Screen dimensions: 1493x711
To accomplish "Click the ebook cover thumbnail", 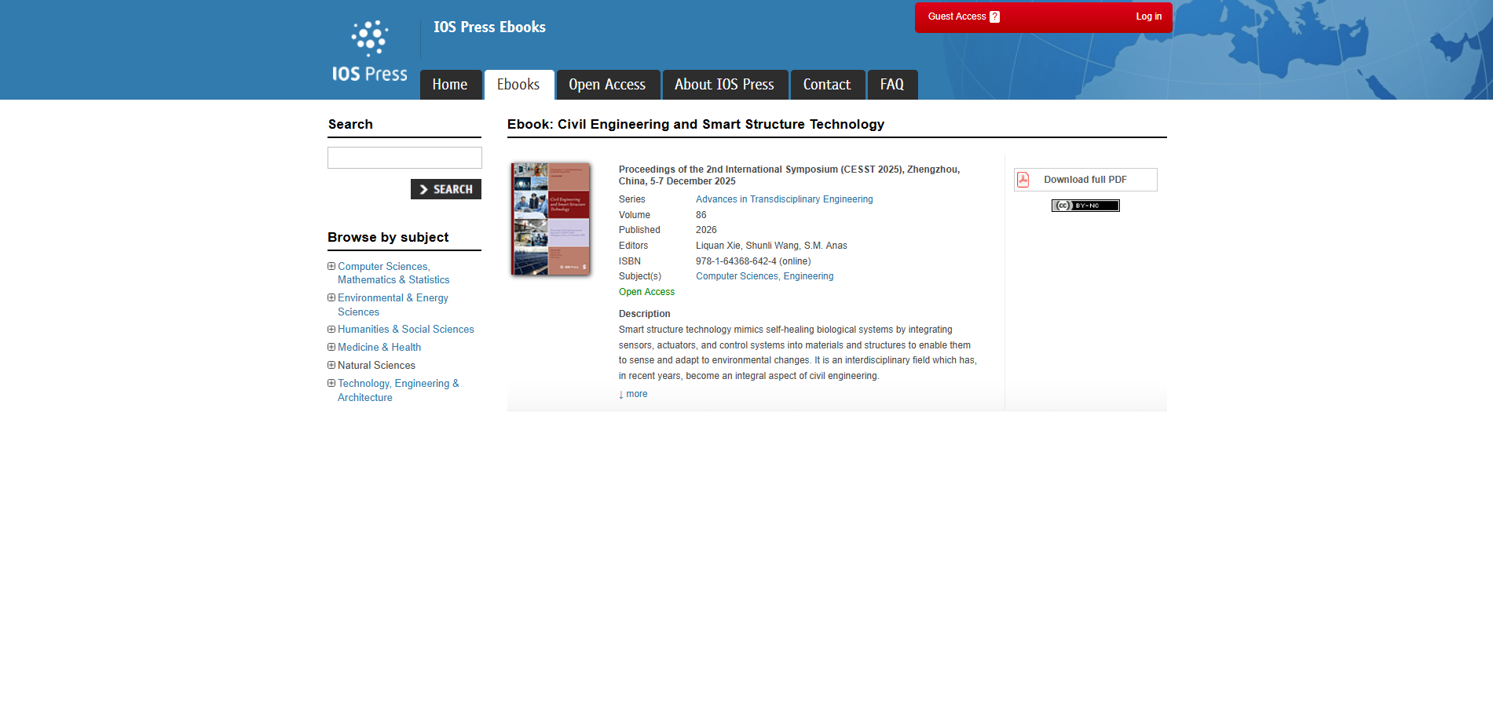I will tap(551, 219).
